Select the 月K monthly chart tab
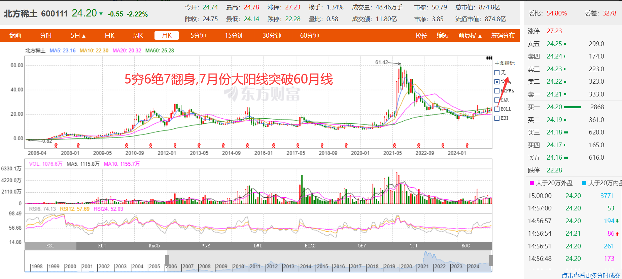Viewport: 622px width, 279px height. (167, 36)
